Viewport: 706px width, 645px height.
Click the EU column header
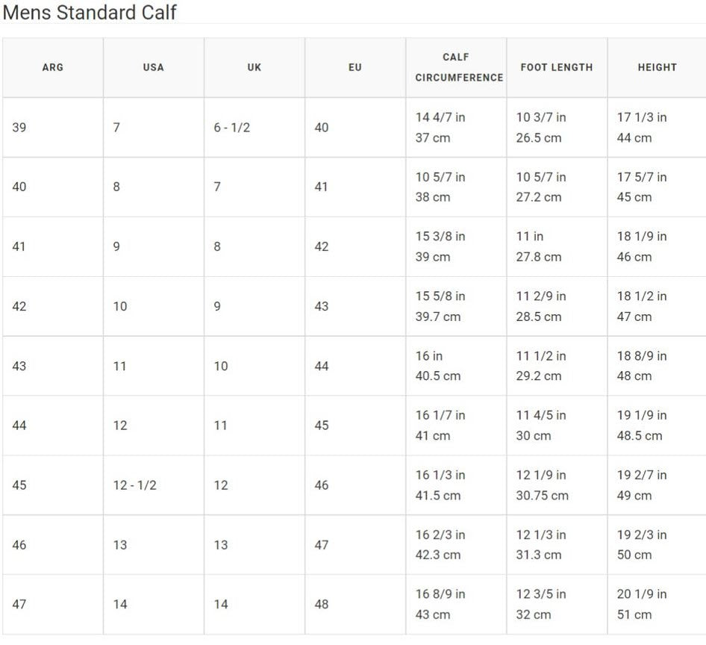point(355,67)
